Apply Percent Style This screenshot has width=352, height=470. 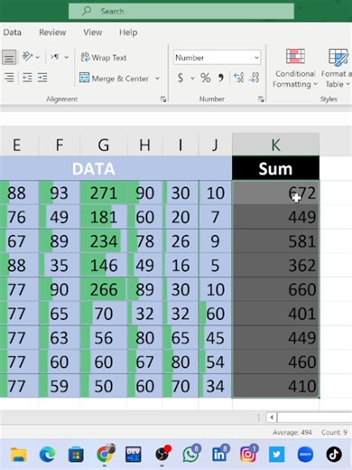point(206,78)
